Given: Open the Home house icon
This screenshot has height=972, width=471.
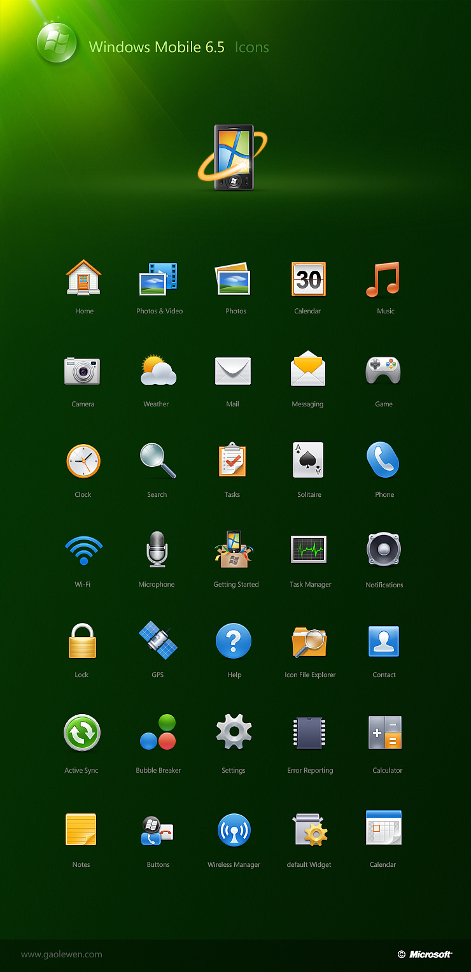Looking at the screenshot, I should tap(83, 277).
